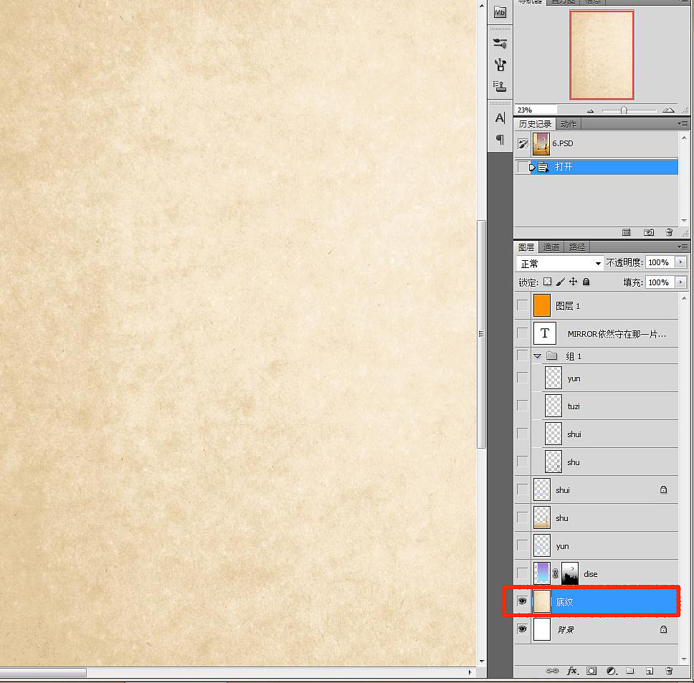
Task: Open the Clone Source panel icon
Action: 500,86
